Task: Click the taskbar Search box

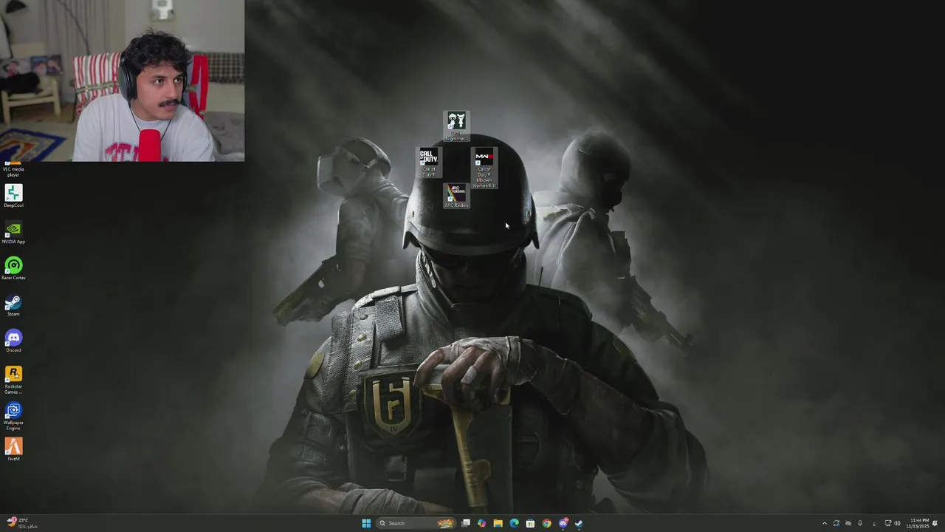Action: pos(416,523)
